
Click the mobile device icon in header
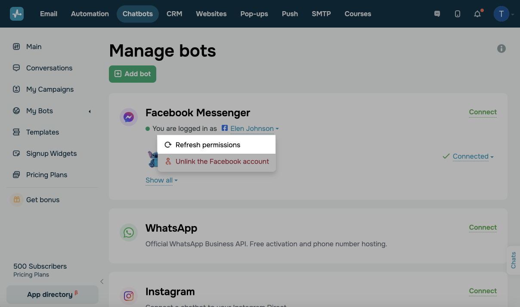(457, 14)
